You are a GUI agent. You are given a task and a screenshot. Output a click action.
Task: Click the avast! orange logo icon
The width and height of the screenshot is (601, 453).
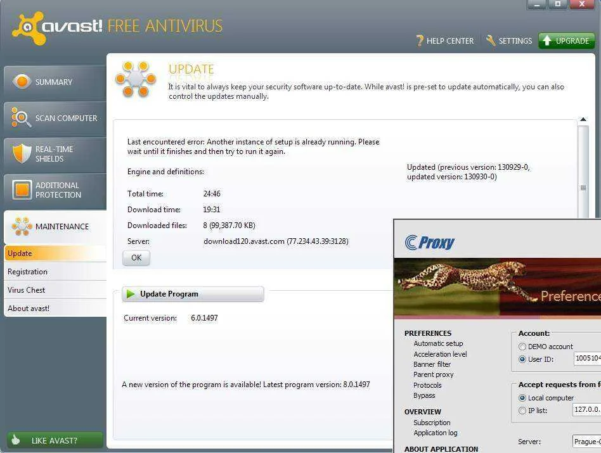click(29, 28)
